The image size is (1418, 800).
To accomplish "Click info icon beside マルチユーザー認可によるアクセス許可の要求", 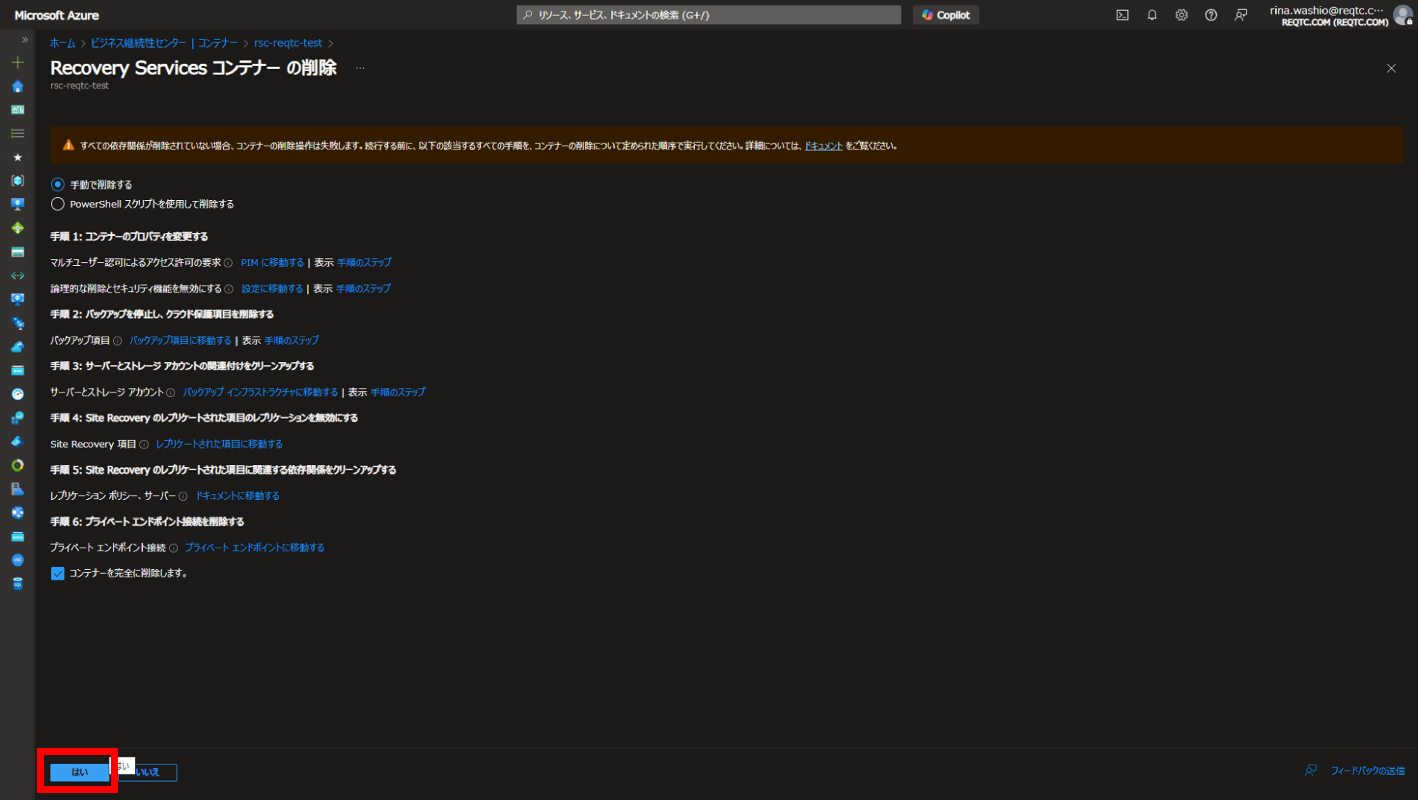I will [x=228, y=263].
